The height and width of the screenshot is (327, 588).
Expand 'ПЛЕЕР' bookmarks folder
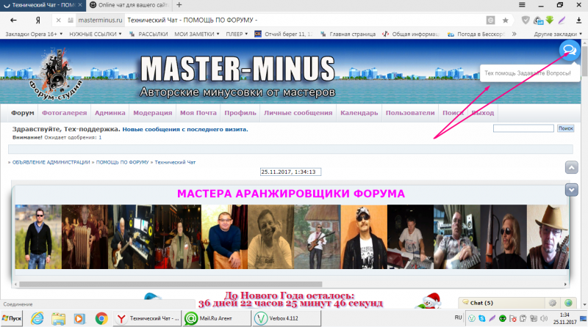coord(237,34)
